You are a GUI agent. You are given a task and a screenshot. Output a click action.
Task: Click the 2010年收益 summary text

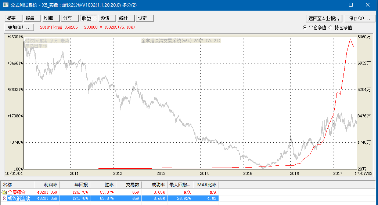tap(87, 27)
